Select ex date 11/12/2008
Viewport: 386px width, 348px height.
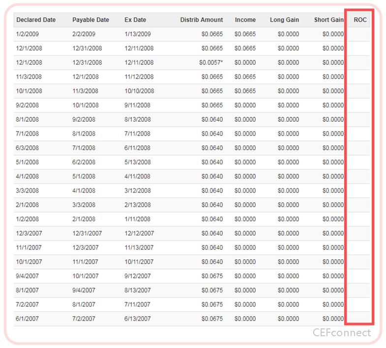click(x=139, y=77)
